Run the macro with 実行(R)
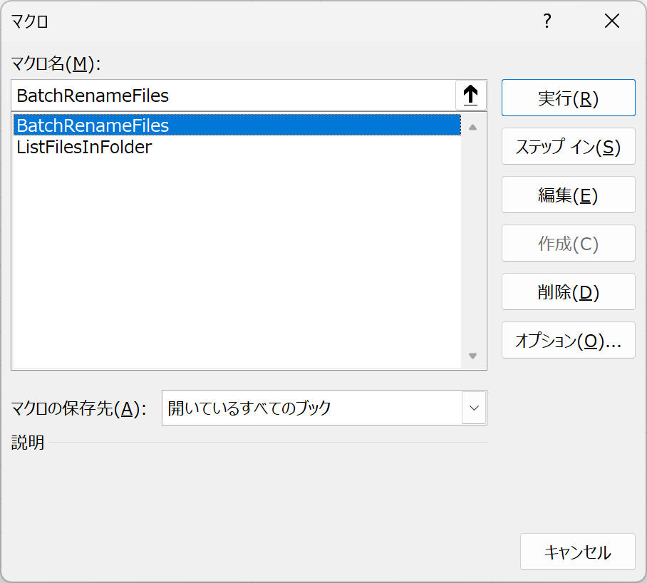Screen dimensions: 647x583 pyautogui.click(x=568, y=98)
